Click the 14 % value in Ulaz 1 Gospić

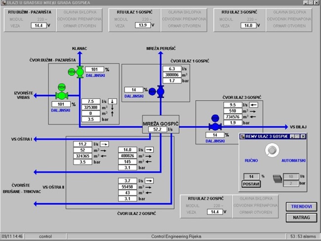pos(134,90)
